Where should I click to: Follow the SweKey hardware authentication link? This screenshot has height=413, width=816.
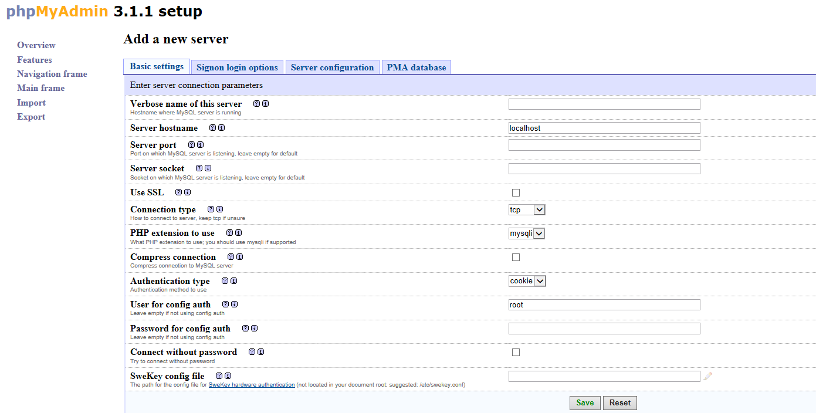[251, 384]
